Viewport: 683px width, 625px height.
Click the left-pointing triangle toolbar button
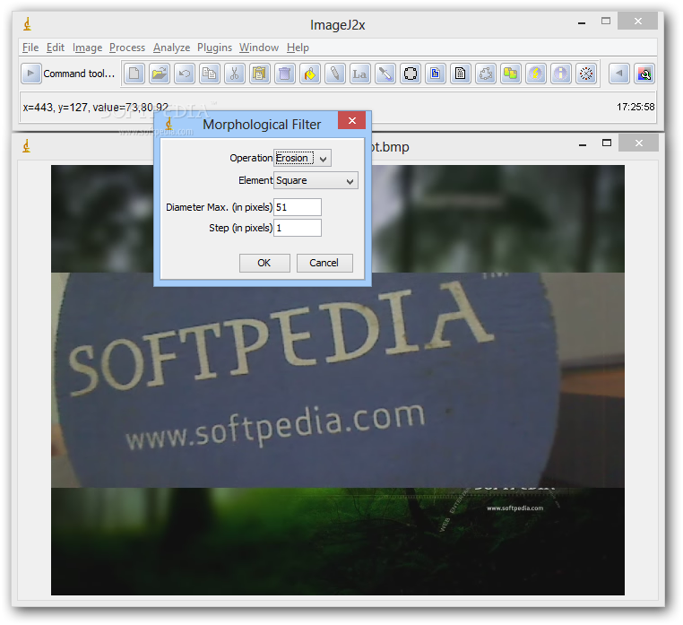pyautogui.click(x=619, y=74)
